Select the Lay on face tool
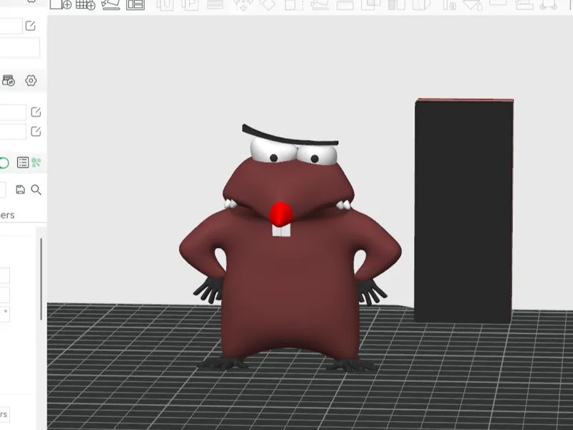573x430 pixels. point(319,4)
